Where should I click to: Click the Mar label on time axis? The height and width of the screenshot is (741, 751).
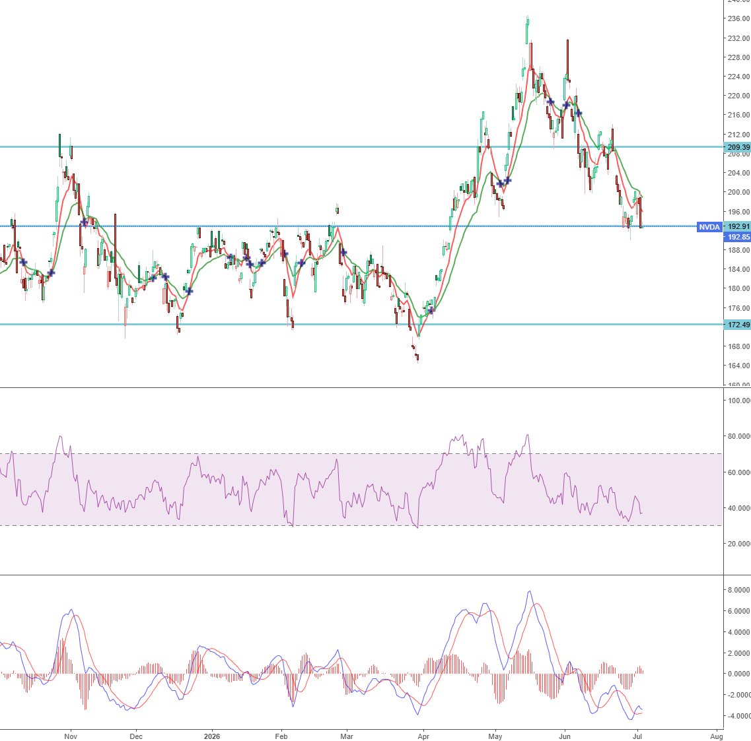[346, 736]
